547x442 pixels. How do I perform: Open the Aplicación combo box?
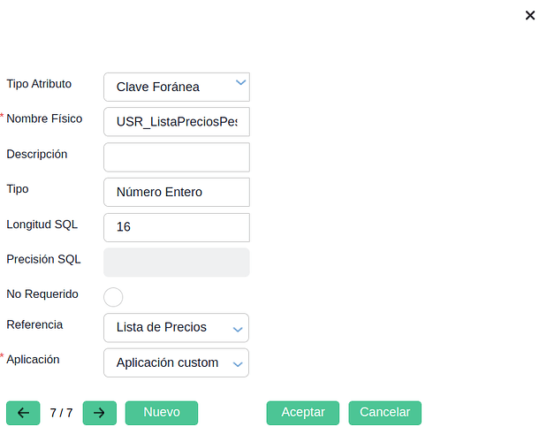[177, 363]
